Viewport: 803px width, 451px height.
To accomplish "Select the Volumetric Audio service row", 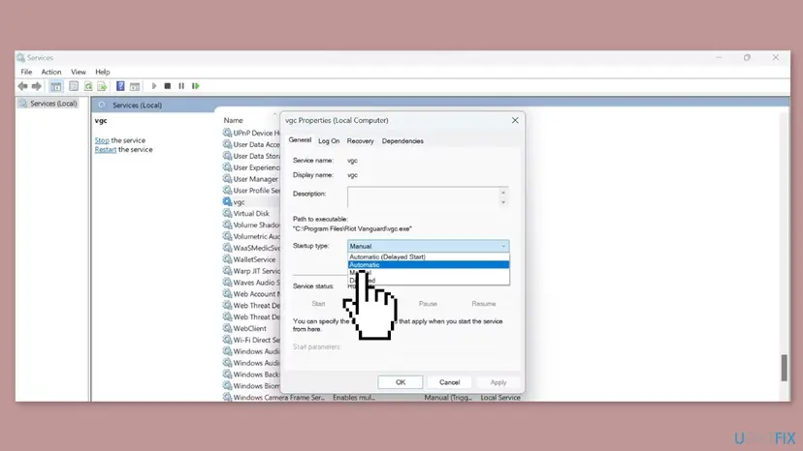I will coord(251,236).
